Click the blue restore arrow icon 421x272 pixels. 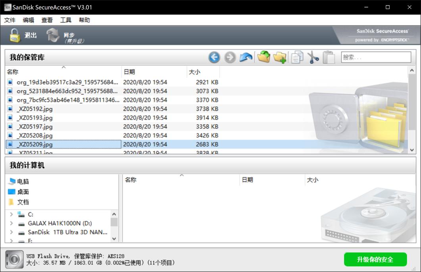point(245,57)
